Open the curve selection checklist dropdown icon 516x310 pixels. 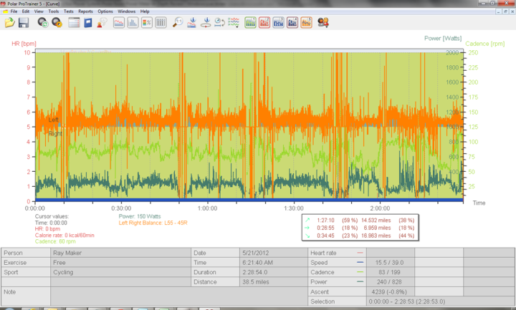point(234,23)
